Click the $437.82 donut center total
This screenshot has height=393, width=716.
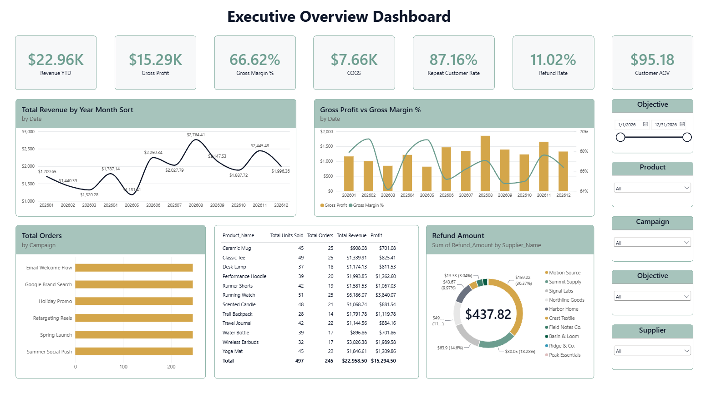coord(488,314)
